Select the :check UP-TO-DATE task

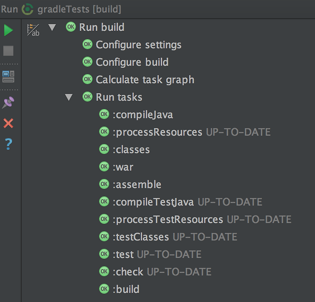point(155,272)
